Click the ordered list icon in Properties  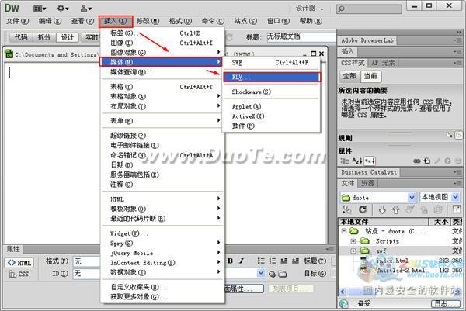(273, 261)
